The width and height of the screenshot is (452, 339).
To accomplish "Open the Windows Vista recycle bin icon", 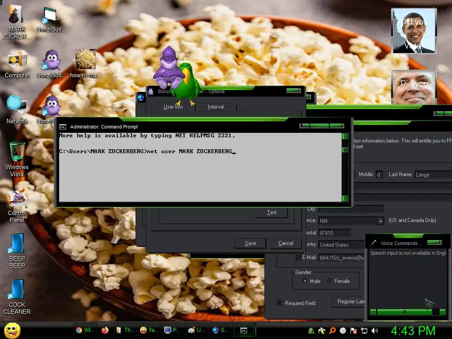I will click(17, 159).
